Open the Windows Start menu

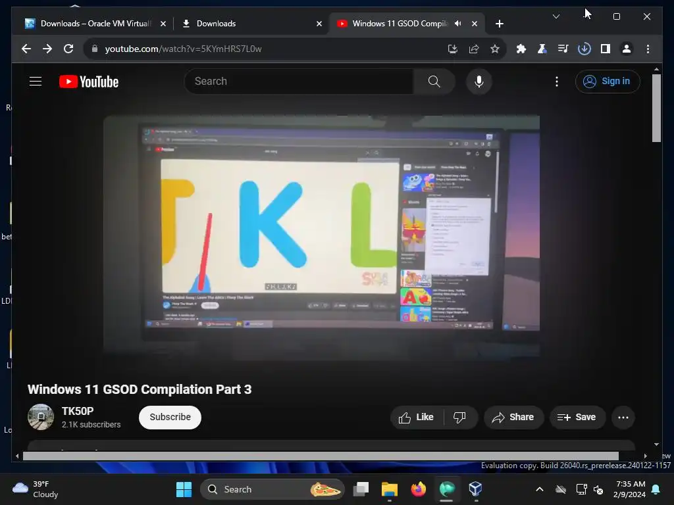184,489
